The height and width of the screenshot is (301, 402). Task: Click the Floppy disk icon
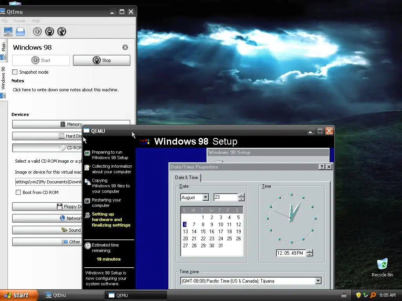(60, 207)
